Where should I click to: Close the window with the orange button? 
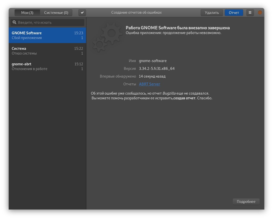[x=260, y=13]
